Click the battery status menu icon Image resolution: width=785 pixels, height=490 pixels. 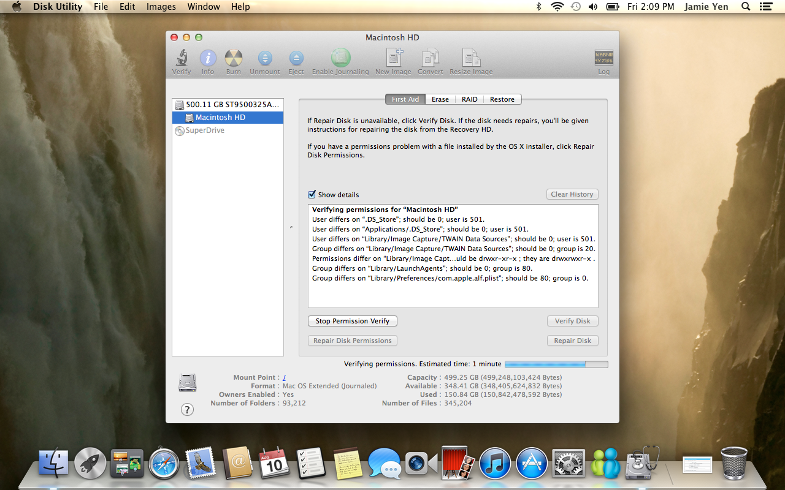tap(612, 7)
